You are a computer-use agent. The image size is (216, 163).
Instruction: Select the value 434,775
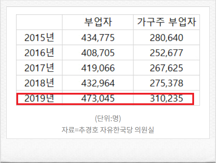tap(98, 38)
